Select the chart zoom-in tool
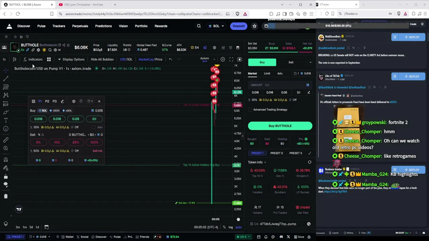This screenshot has width=429, height=241. tap(6, 148)
